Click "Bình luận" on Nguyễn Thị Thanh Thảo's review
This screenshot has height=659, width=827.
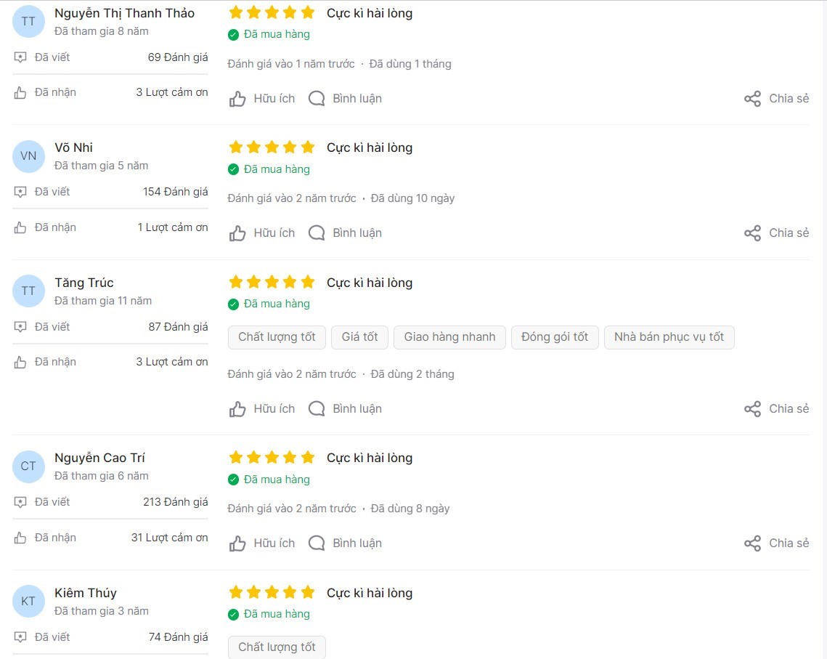tap(357, 99)
